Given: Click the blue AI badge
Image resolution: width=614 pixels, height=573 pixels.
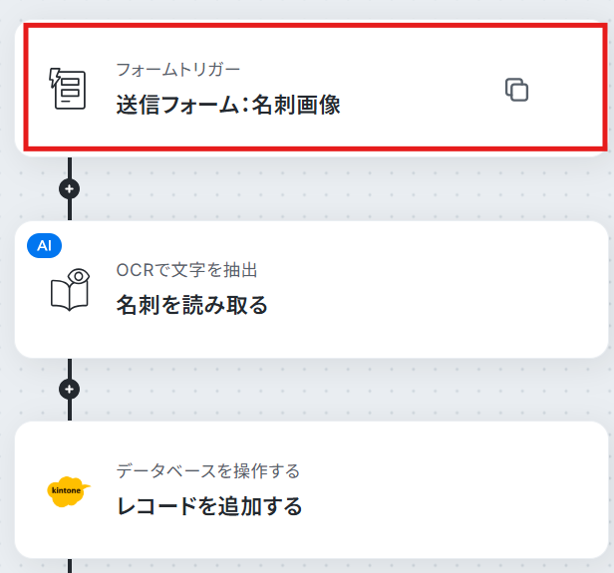Looking at the screenshot, I should click(44, 246).
